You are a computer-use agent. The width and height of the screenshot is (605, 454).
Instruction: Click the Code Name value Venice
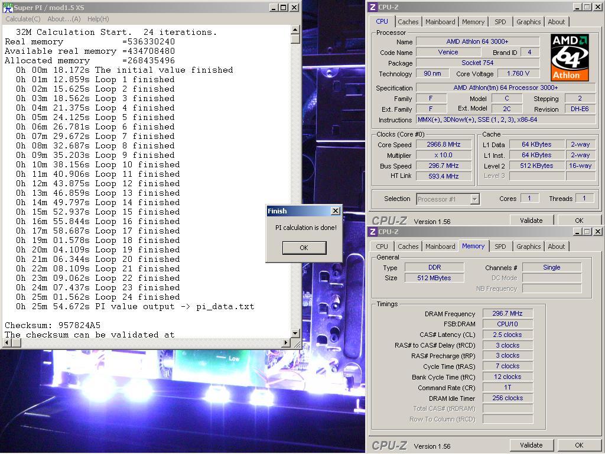point(448,52)
